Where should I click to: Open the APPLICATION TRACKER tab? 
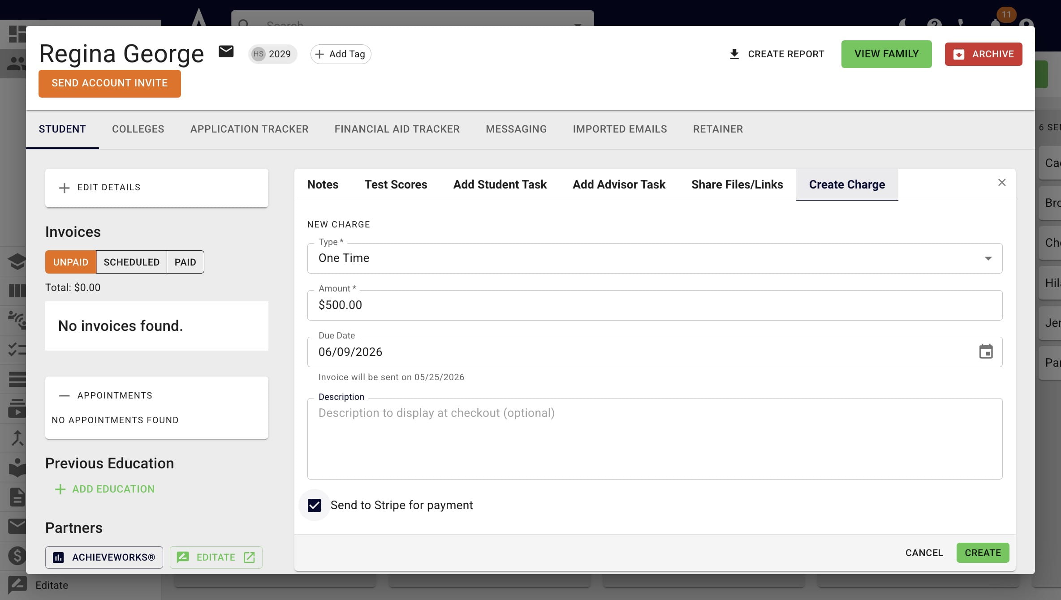tap(249, 129)
